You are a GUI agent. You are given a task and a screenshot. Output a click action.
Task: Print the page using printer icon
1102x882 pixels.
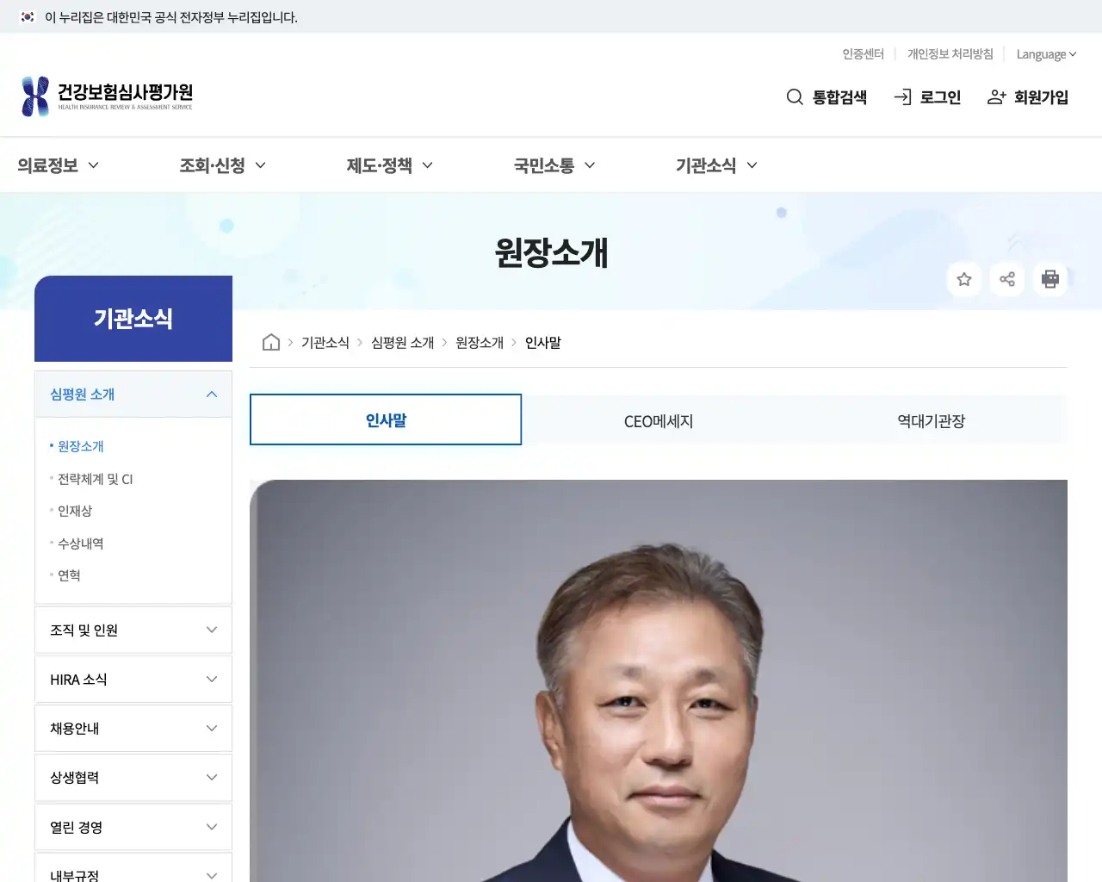click(1050, 279)
